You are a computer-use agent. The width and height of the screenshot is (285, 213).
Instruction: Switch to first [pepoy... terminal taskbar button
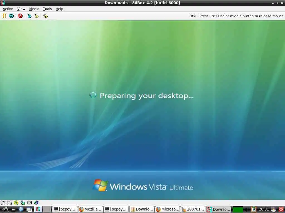tap(65, 209)
